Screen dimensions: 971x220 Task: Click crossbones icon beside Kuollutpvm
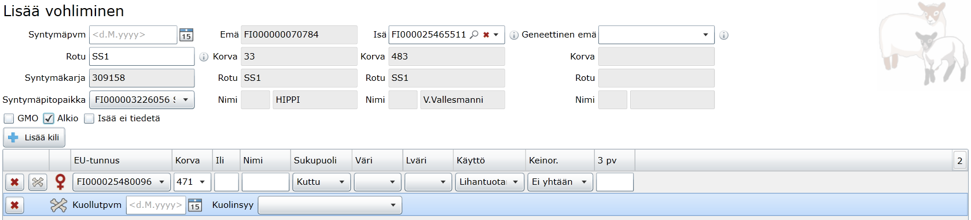pos(58,205)
